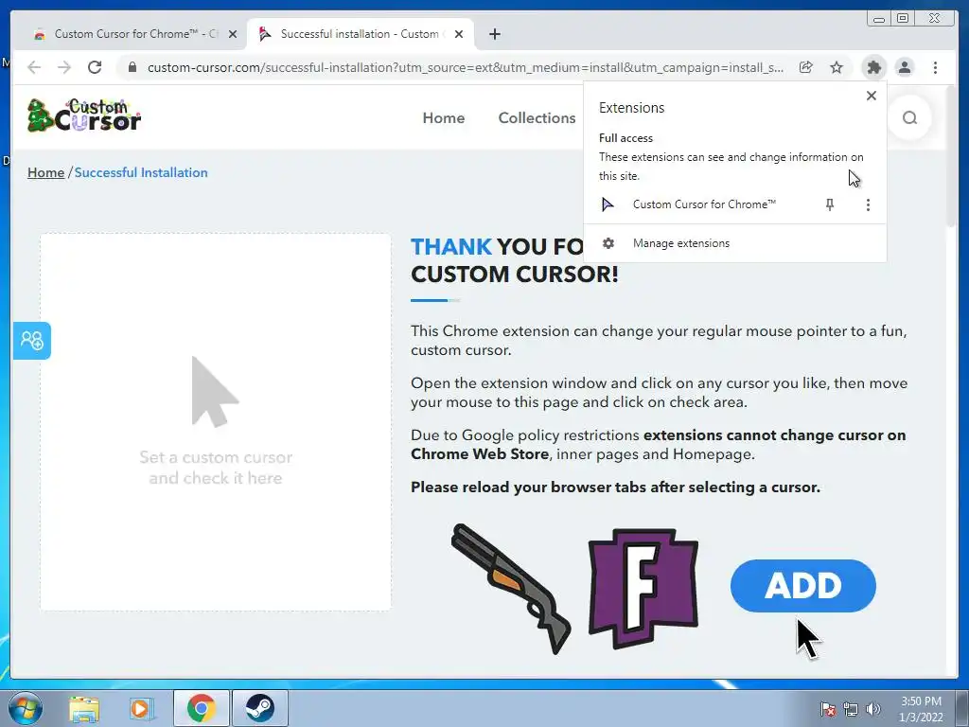Open the Home navigation item

[x=443, y=118]
